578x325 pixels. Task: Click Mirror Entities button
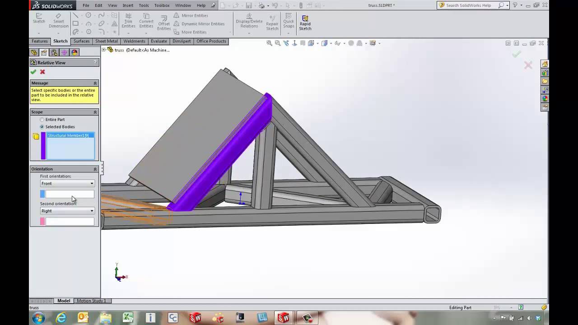click(x=191, y=15)
